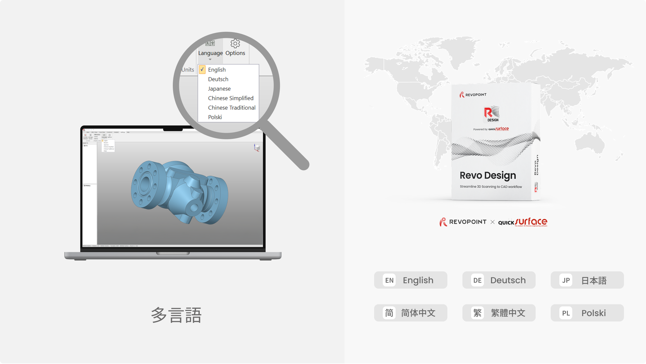
Task: Tick the History checkbox in left panel
Action: [84, 185]
